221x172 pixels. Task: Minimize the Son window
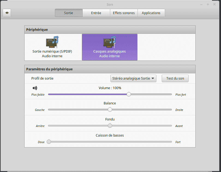201,5
